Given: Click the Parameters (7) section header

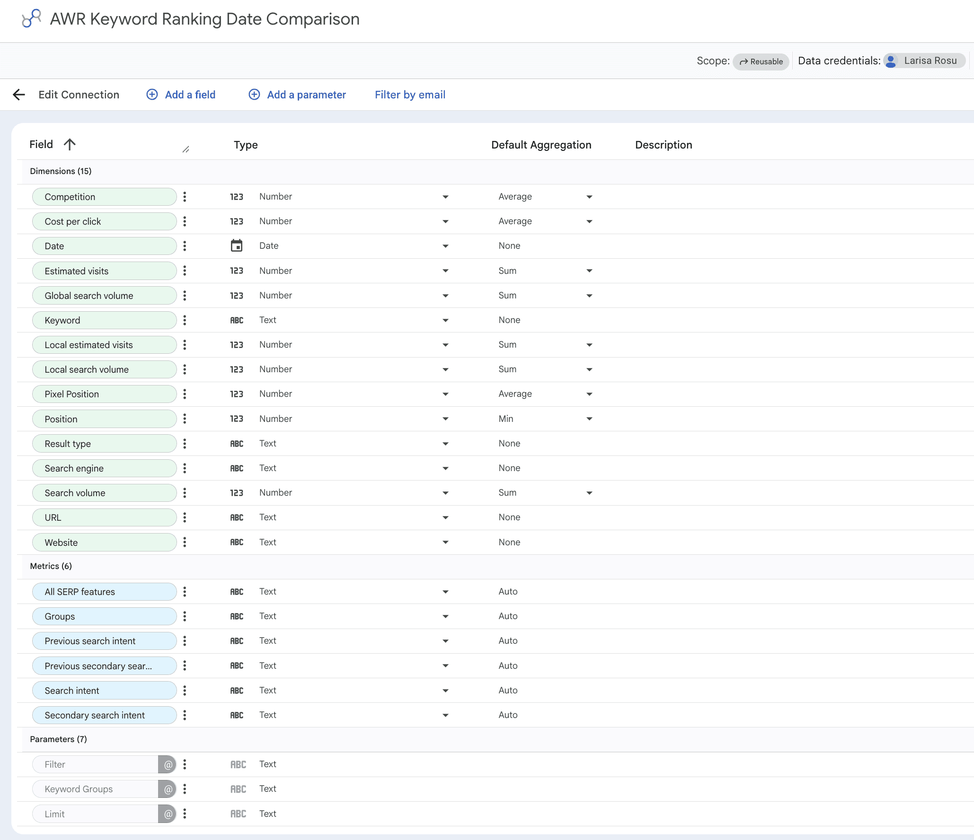Looking at the screenshot, I should point(59,739).
